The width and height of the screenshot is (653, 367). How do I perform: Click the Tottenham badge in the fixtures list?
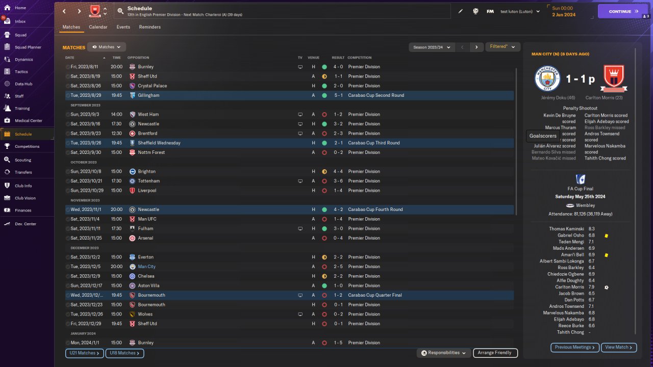(132, 181)
